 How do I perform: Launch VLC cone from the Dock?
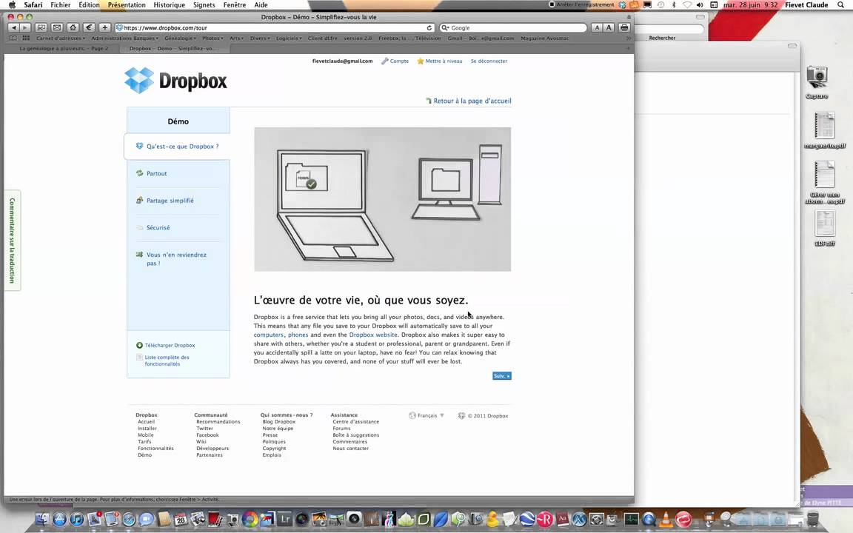[x=665, y=520]
